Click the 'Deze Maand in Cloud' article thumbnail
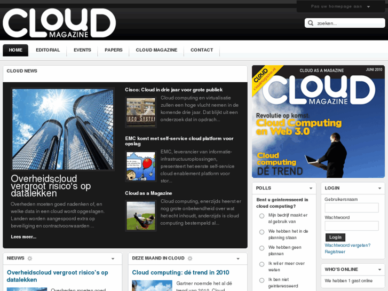 [x=152, y=286]
